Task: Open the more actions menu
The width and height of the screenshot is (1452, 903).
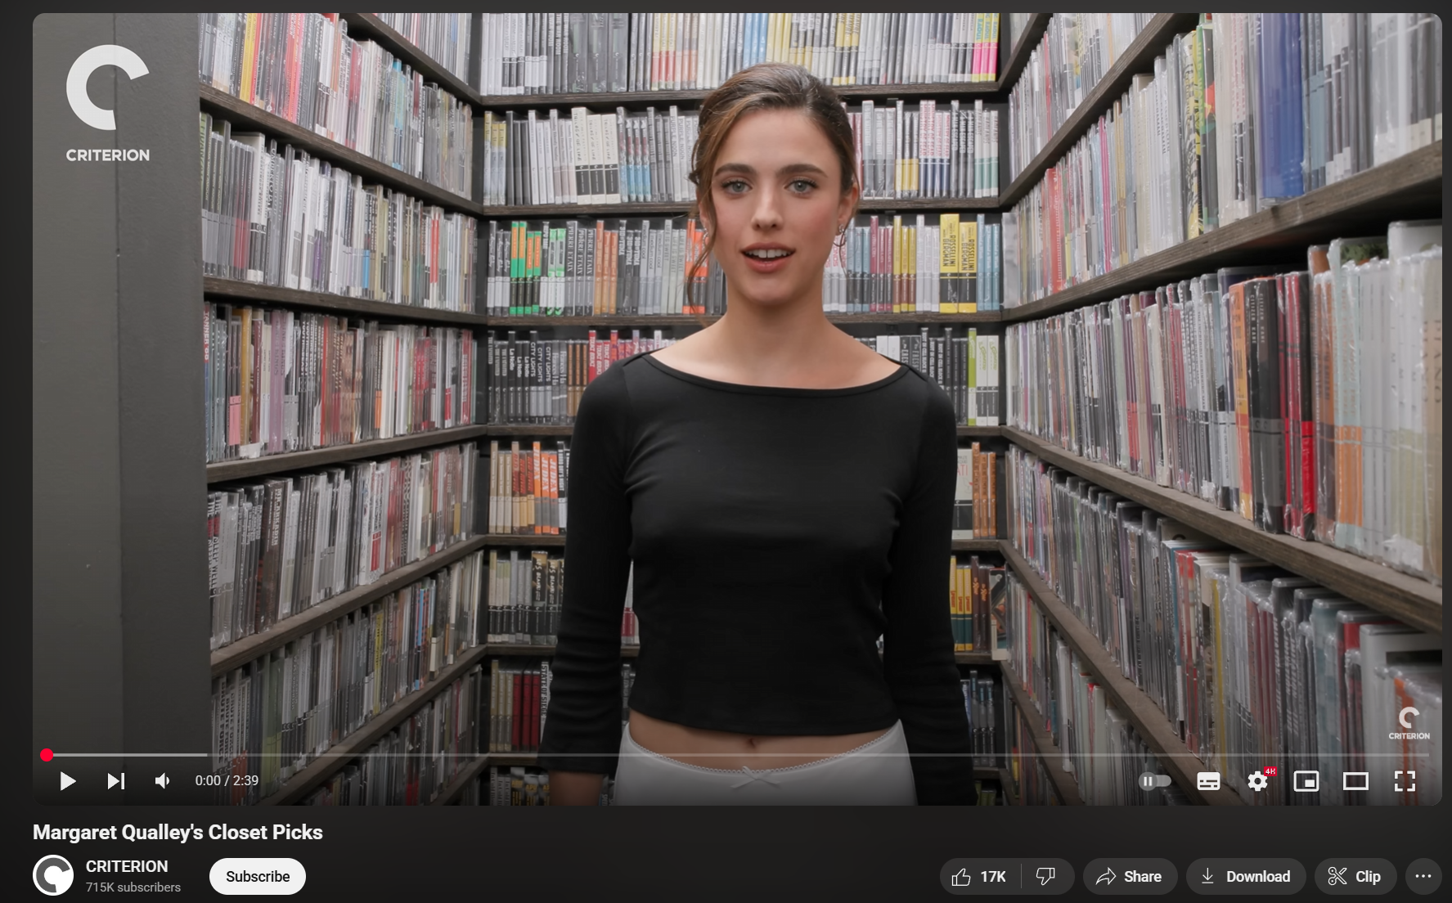Action: coord(1423,876)
